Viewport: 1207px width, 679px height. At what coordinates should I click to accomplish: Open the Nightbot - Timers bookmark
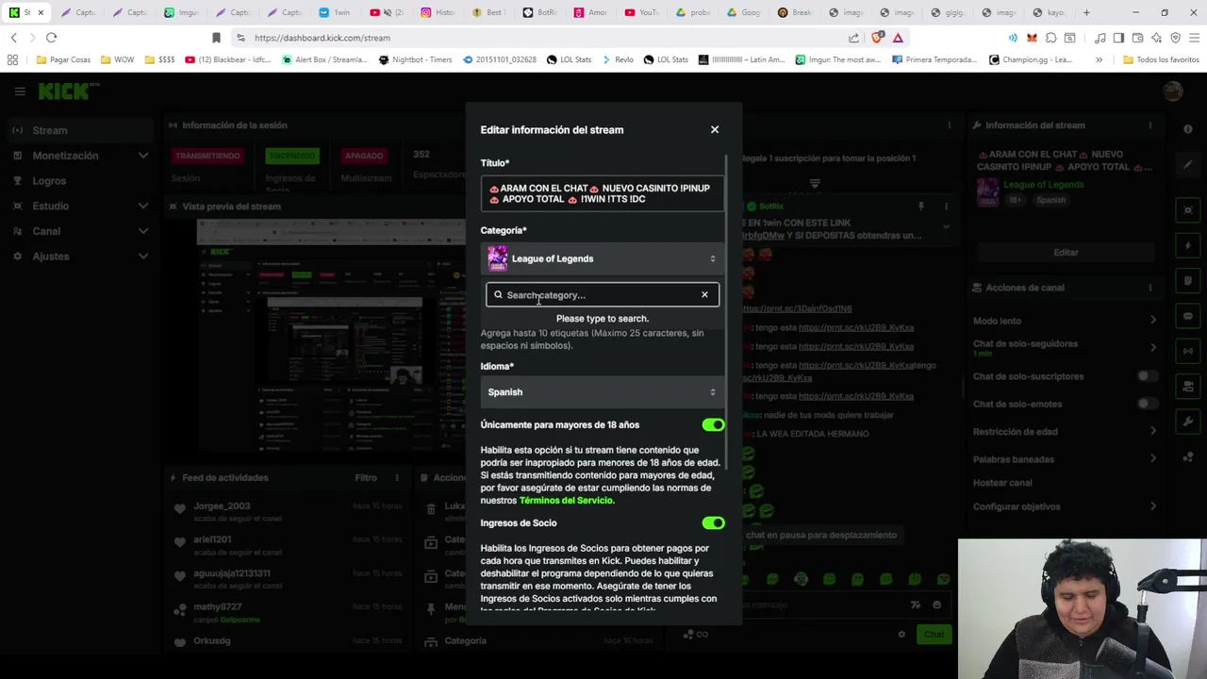click(x=415, y=59)
